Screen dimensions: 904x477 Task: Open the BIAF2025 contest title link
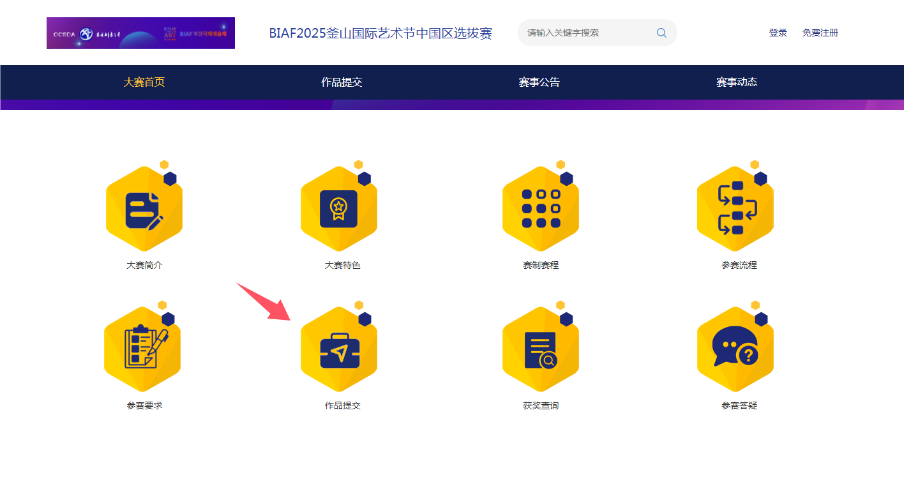point(381,33)
